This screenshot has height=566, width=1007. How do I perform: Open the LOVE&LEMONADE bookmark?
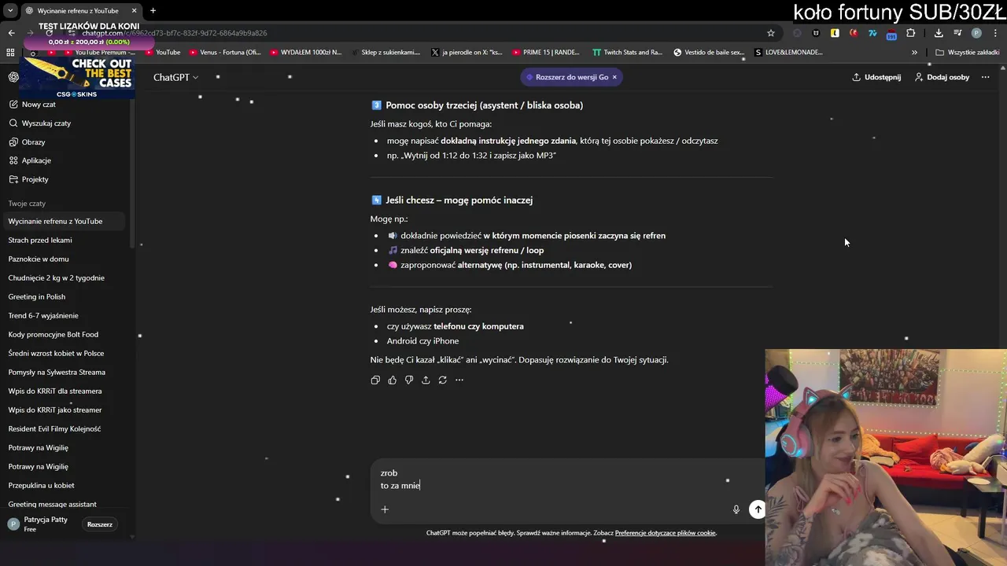[x=789, y=52]
